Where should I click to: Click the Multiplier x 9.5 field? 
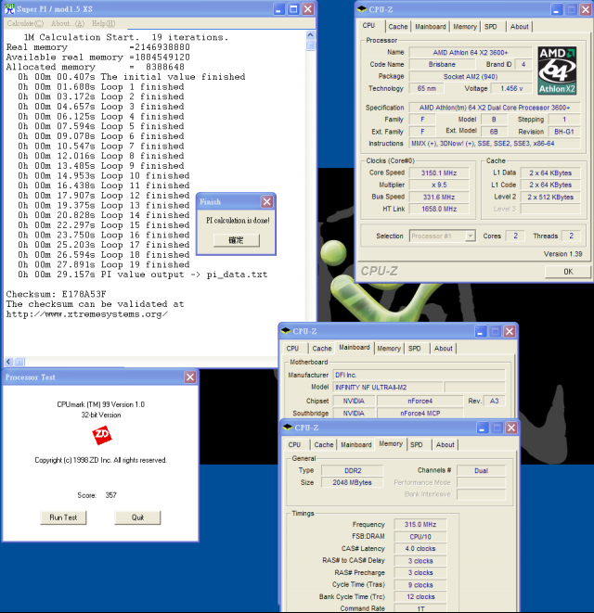(x=439, y=185)
